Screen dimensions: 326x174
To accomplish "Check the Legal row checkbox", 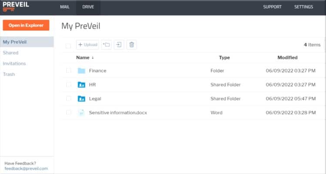I will [68, 99].
